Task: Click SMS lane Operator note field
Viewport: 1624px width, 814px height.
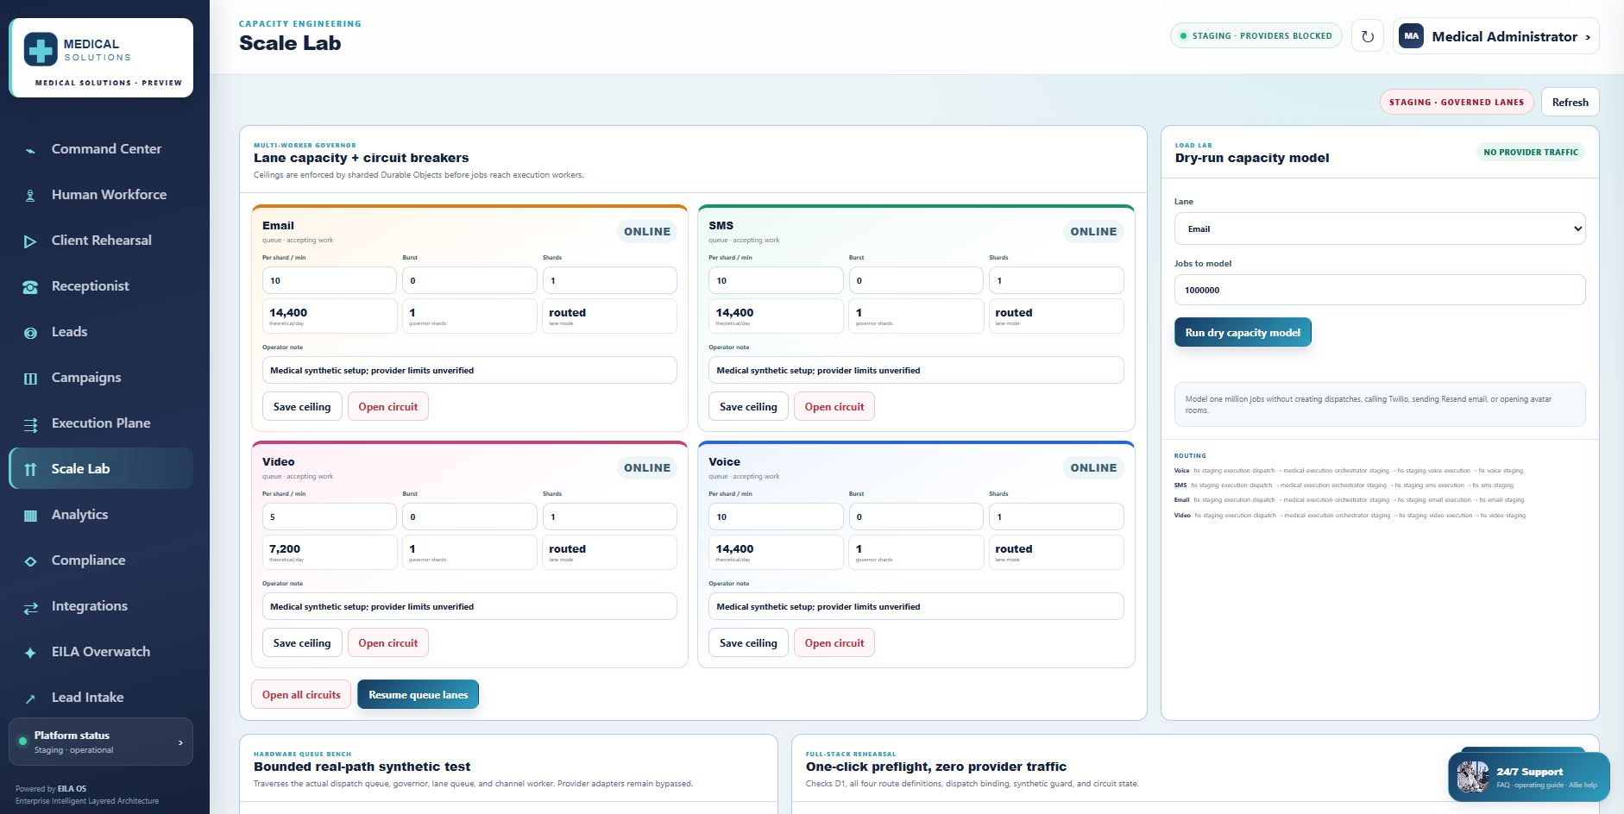Action: click(x=916, y=370)
